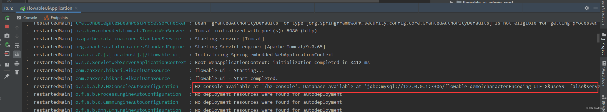This screenshot has width=607, height=112.
Task: Toggle scroll to end of console
Action: (x=17, y=54)
